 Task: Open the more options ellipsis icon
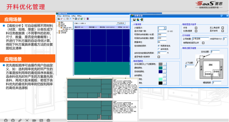click(48, 120)
